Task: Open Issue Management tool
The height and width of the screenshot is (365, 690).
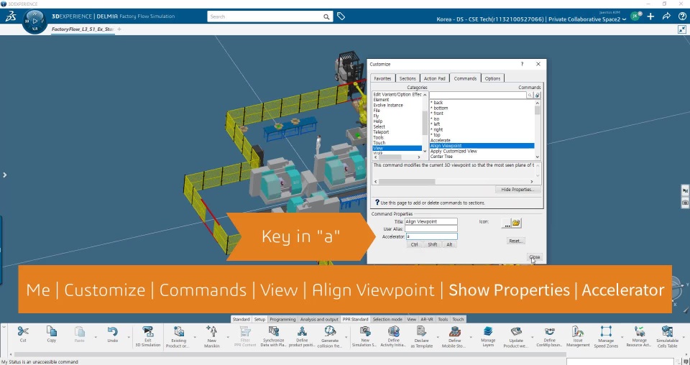Action: pyautogui.click(x=577, y=331)
